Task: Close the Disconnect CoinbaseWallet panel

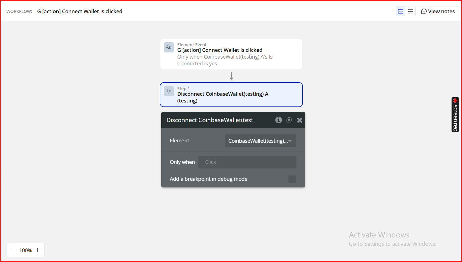Action: click(300, 120)
